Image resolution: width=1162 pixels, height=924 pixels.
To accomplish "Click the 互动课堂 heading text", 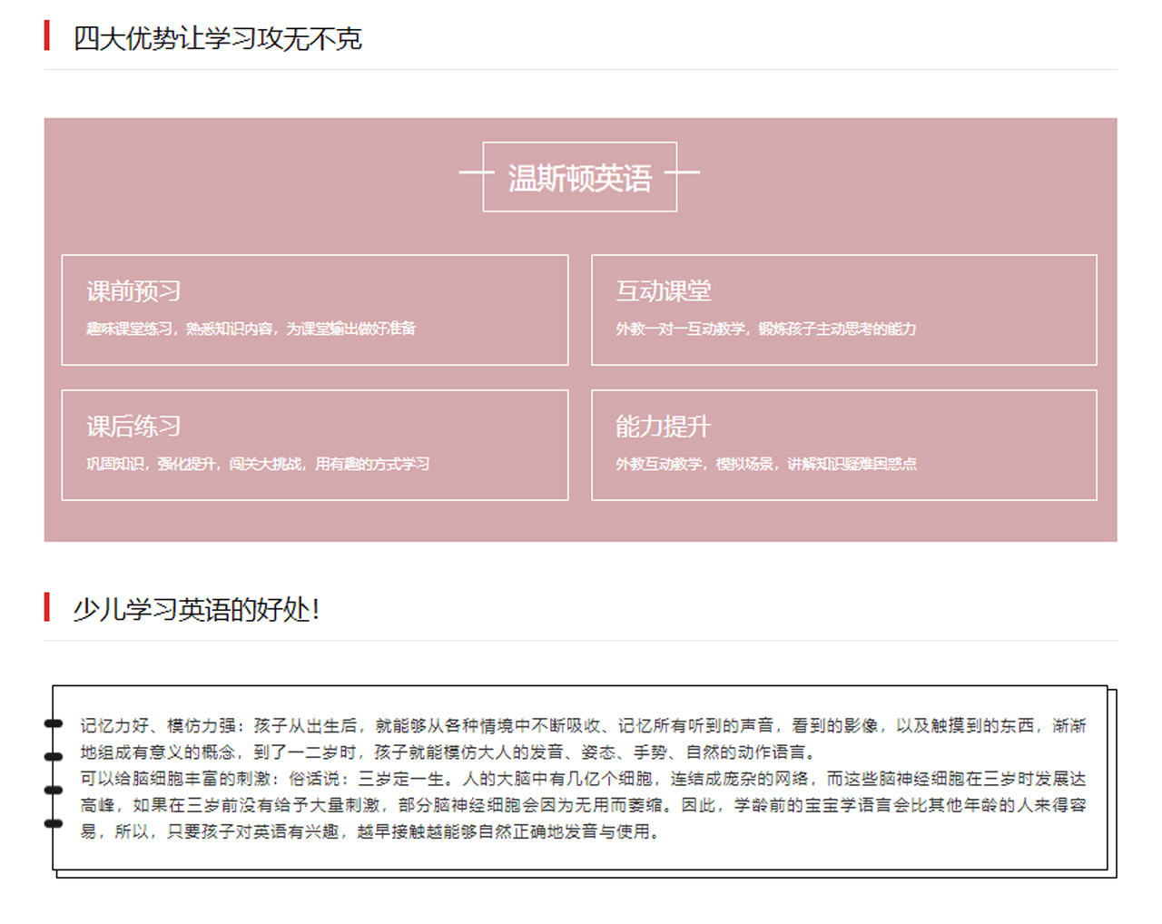I will click(664, 291).
